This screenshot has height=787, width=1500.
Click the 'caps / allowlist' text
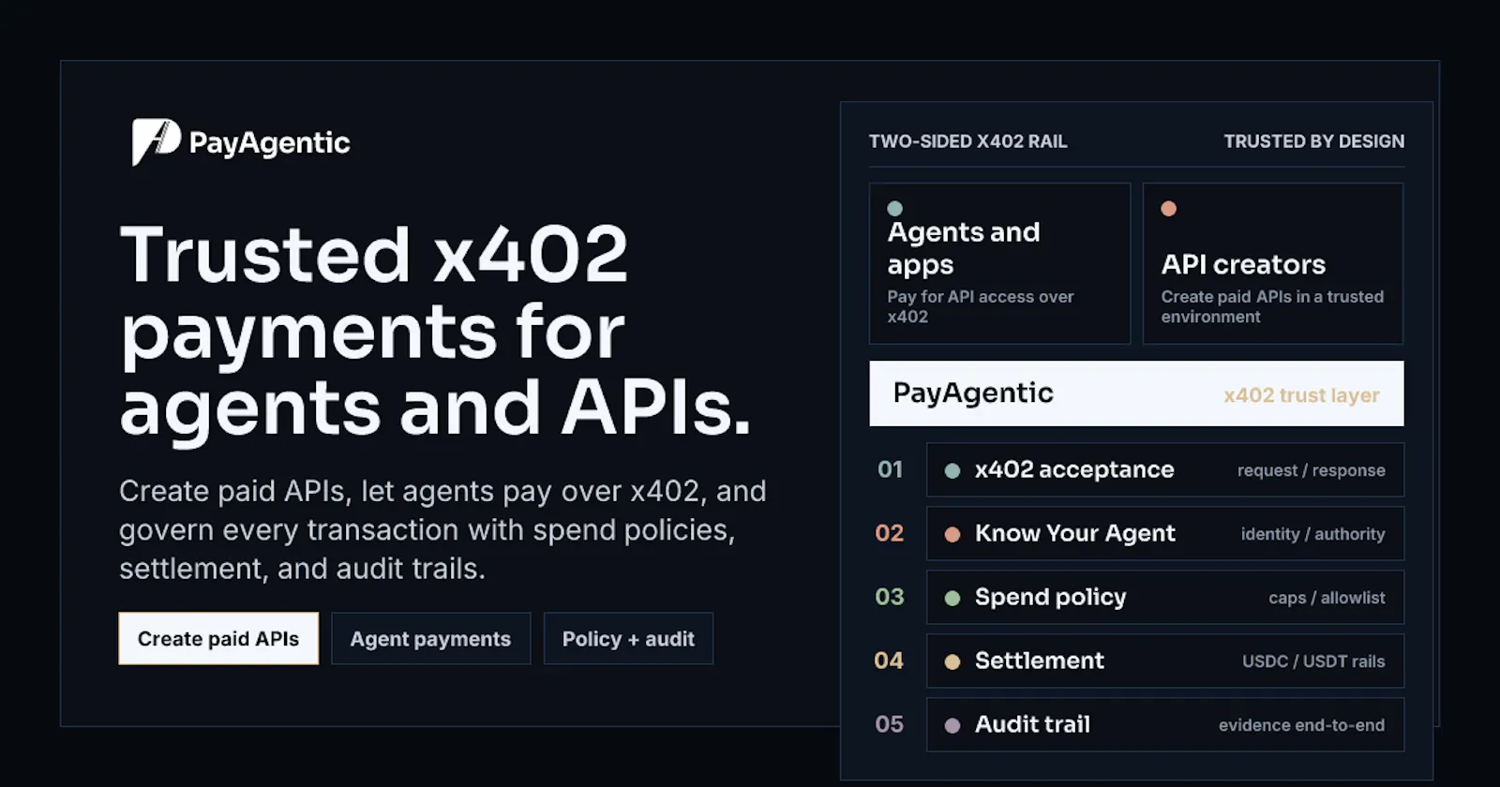pos(1327,598)
